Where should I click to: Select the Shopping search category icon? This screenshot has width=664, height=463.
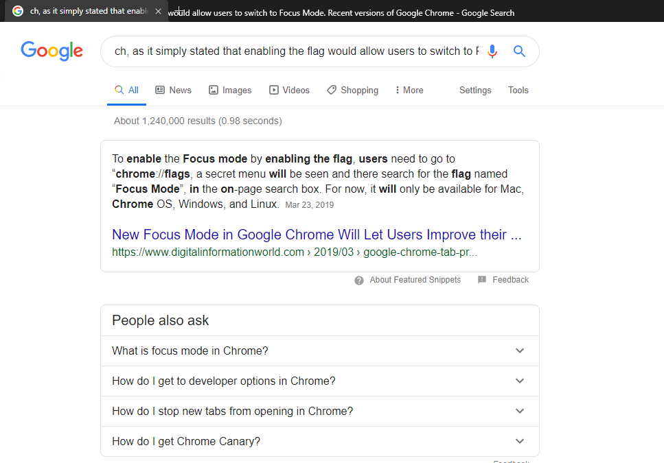[x=332, y=90]
